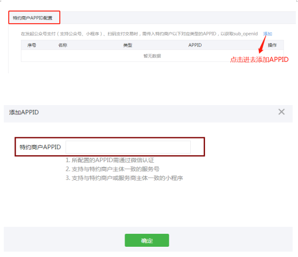Image resolution: width=298 pixels, height=257 pixels.
Task: Click the red 点击进去添加APPID annotation
Action: pos(259,60)
